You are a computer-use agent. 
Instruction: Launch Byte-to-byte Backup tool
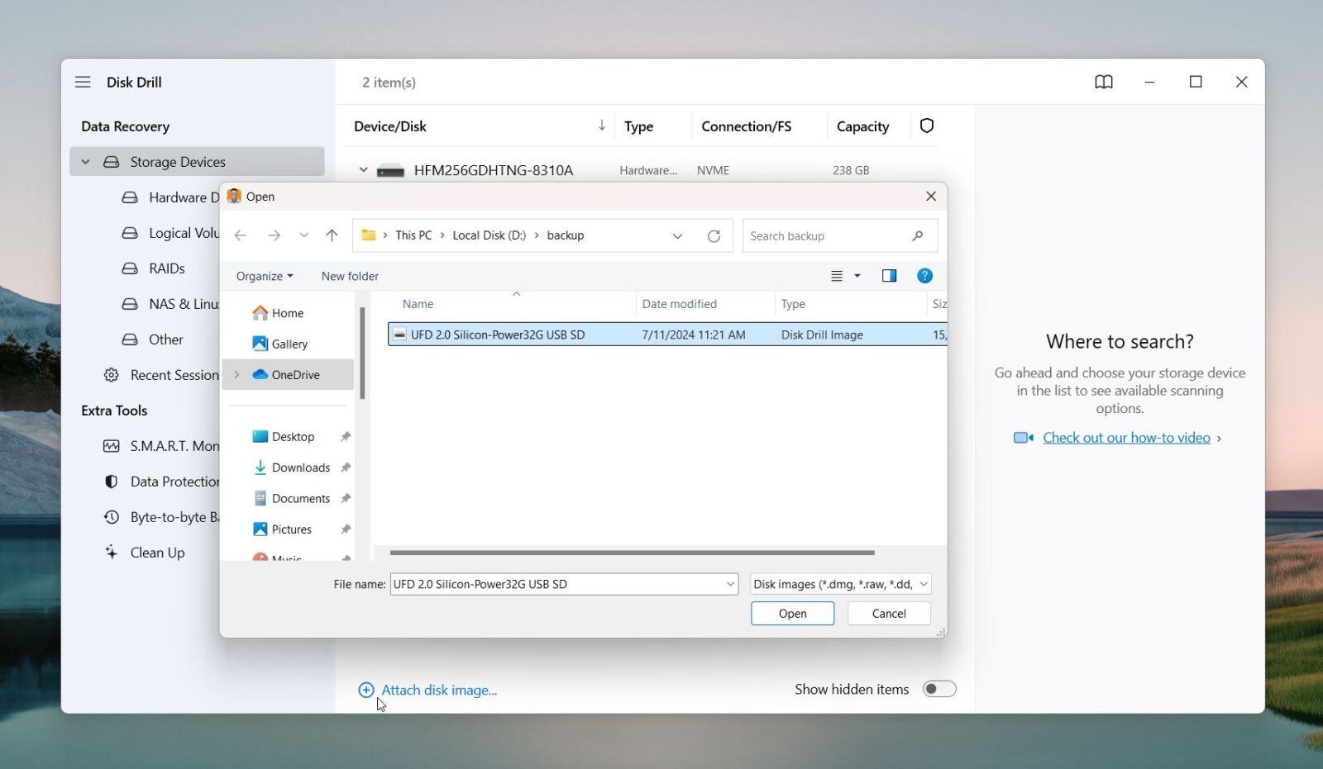[x=174, y=516]
